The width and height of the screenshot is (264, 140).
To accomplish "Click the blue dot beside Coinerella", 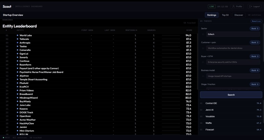I will (x=17, y=50).
